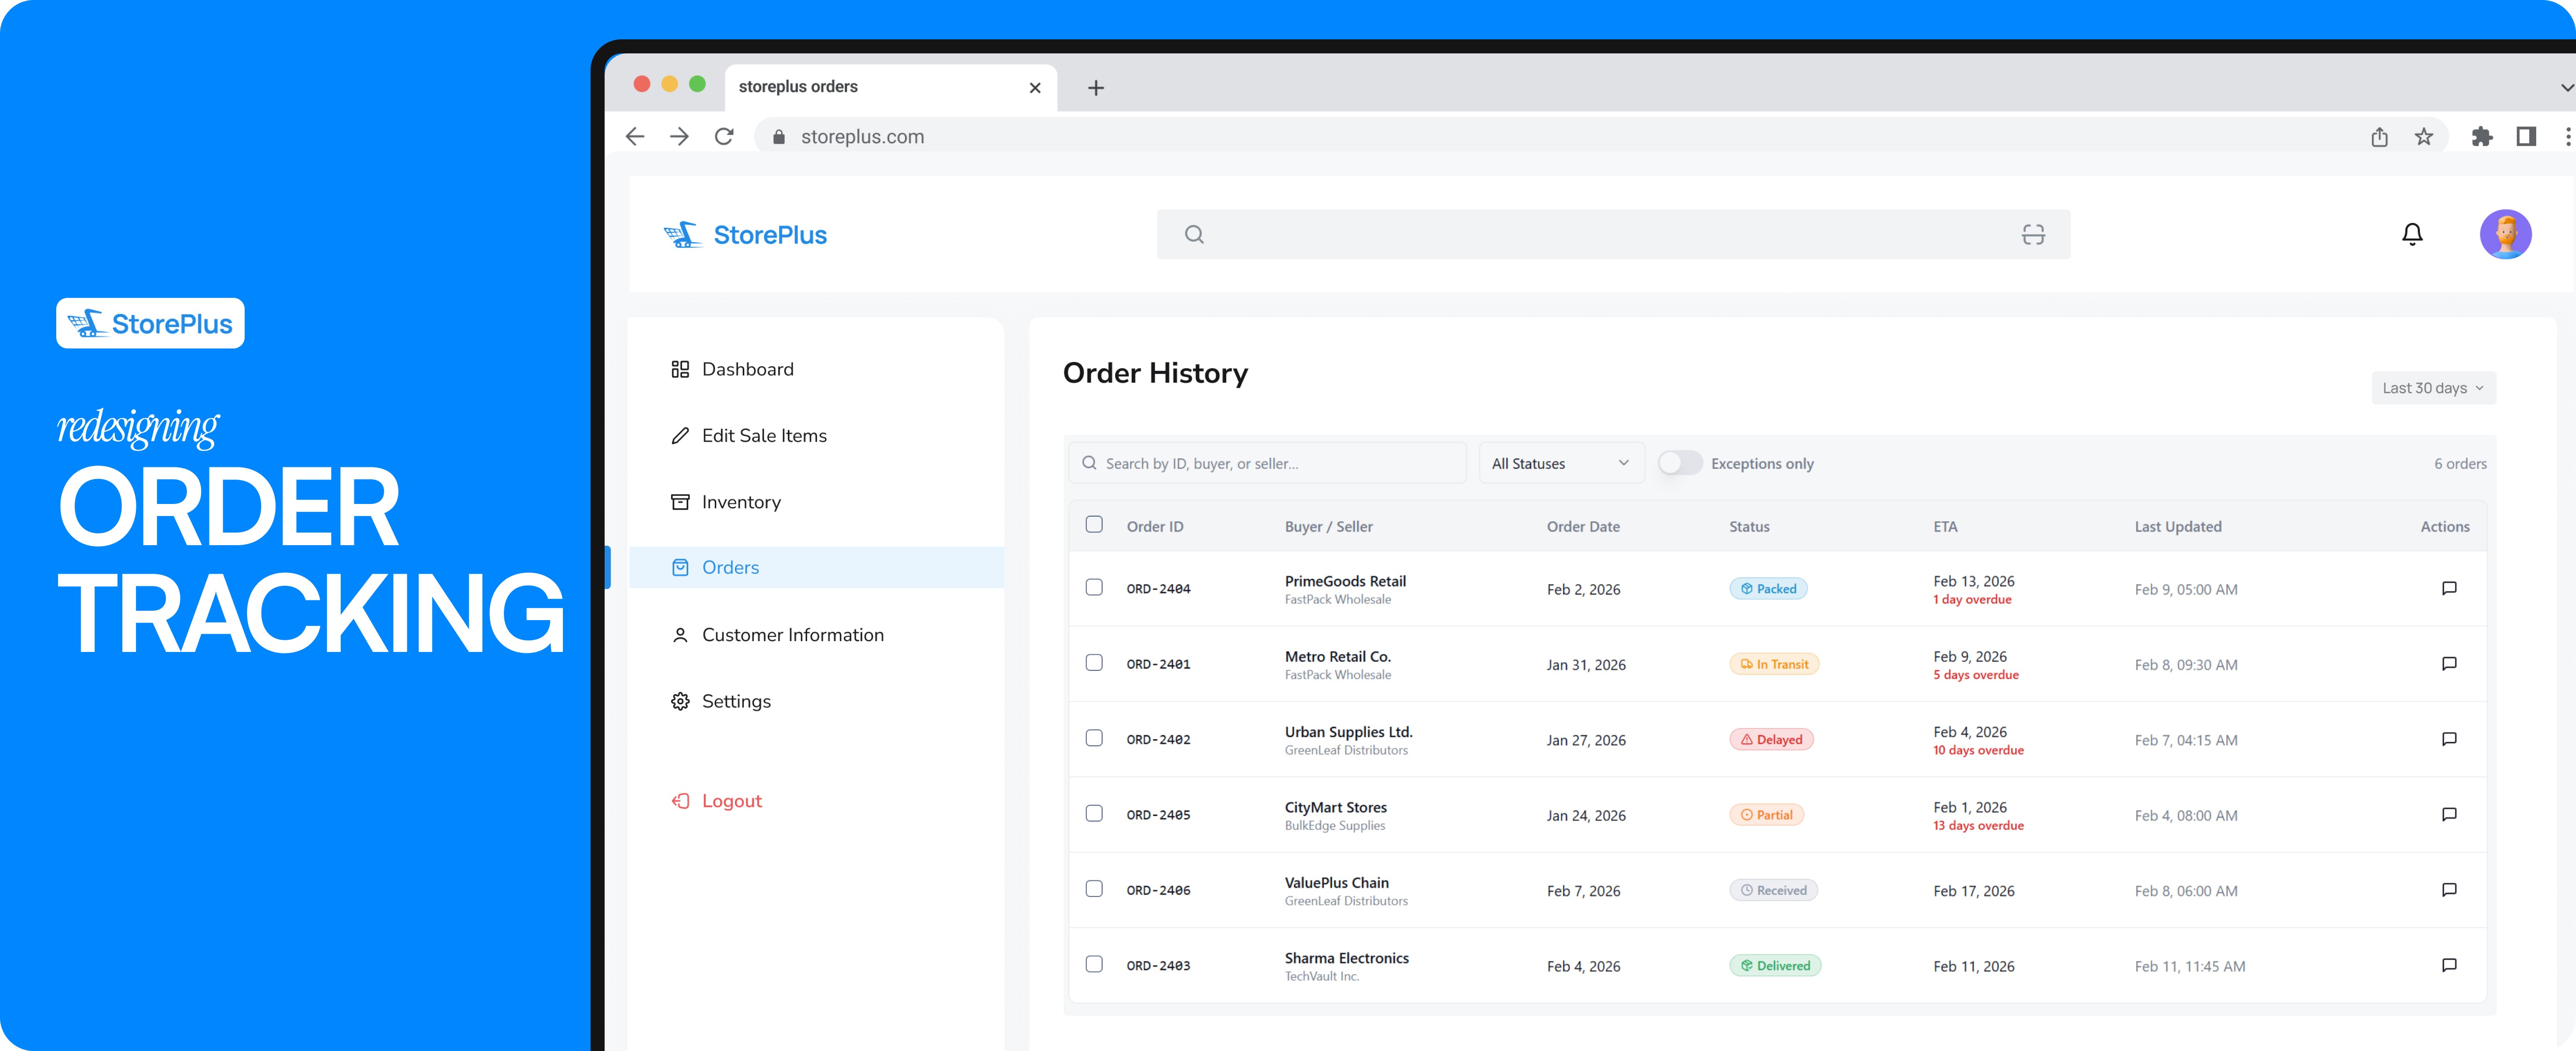This screenshot has width=2576, height=1051.
Task: Open comment icon for order ORD-2403
Action: click(x=2448, y=965)
